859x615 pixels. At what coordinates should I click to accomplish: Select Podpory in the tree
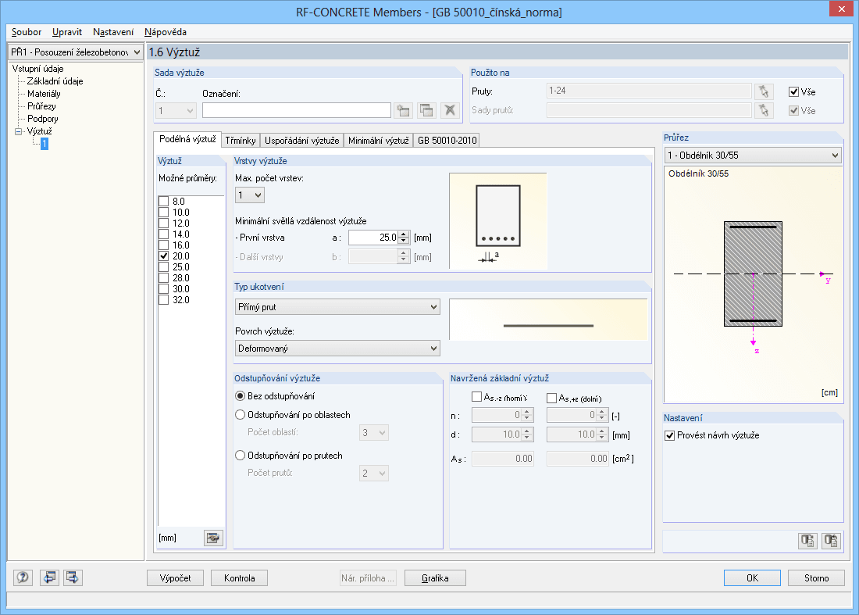[x=43, y=119]
